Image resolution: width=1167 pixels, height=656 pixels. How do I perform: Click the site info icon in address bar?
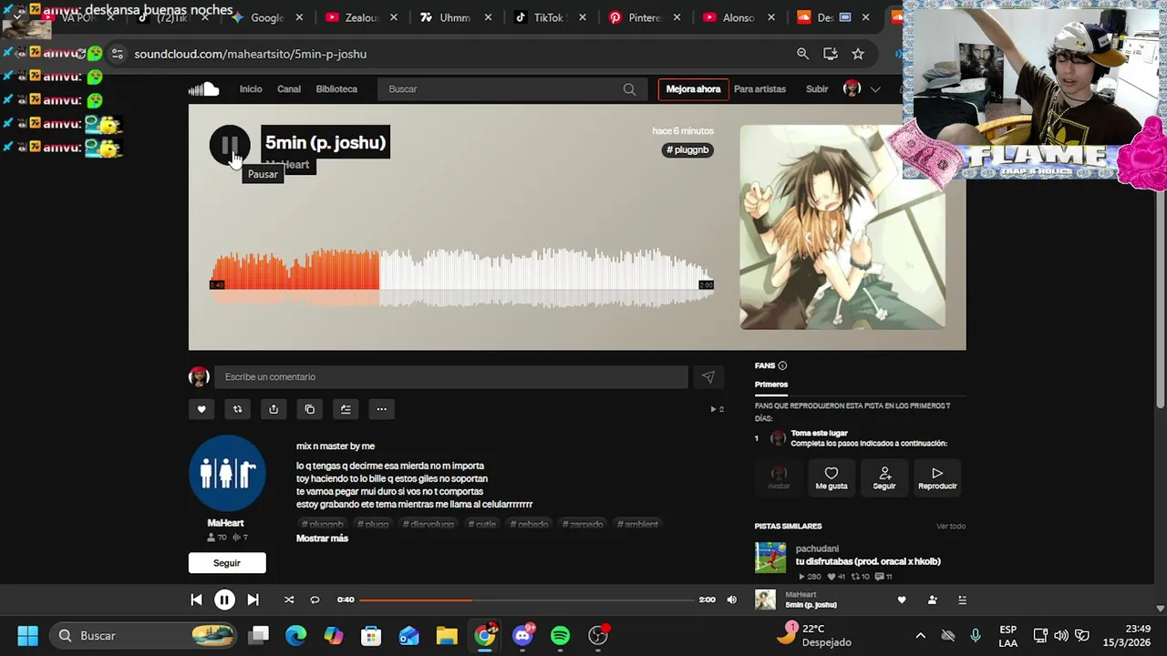(x=118, y=54)
